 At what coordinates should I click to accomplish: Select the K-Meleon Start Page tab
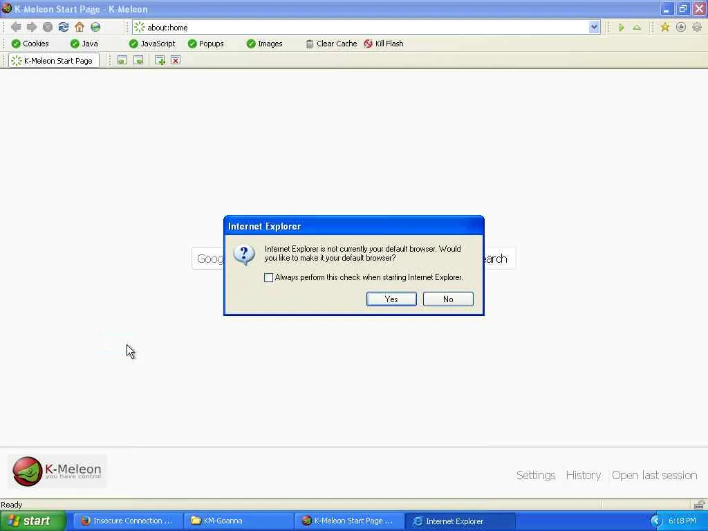pyautogui.click(x=53, y=61)
